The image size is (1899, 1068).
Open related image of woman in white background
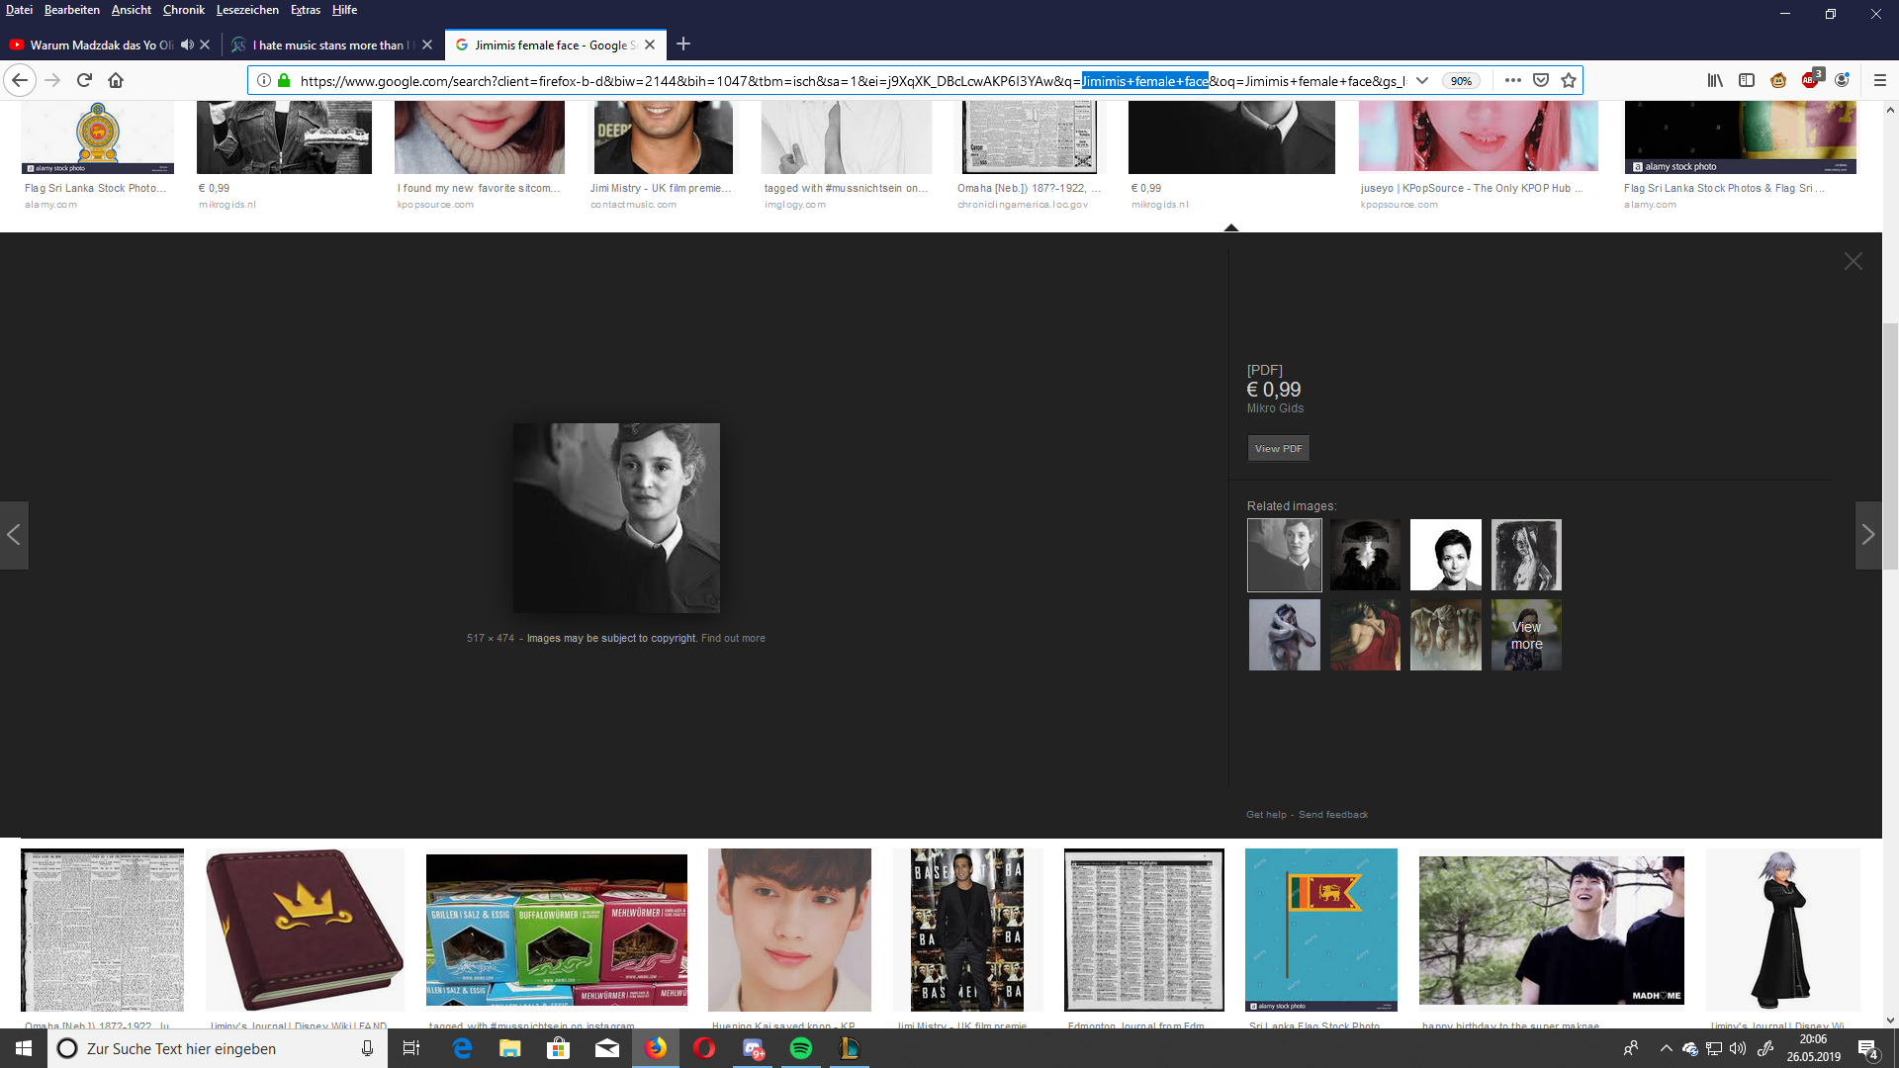1446,555
